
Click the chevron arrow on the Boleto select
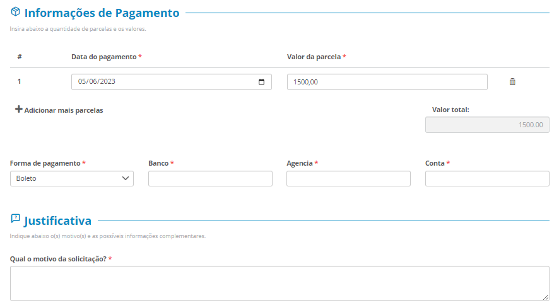tap(125, 179)
